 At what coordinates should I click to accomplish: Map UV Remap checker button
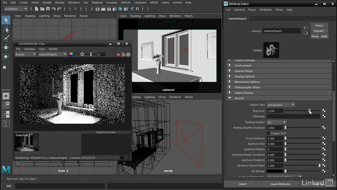coord(324,171)
